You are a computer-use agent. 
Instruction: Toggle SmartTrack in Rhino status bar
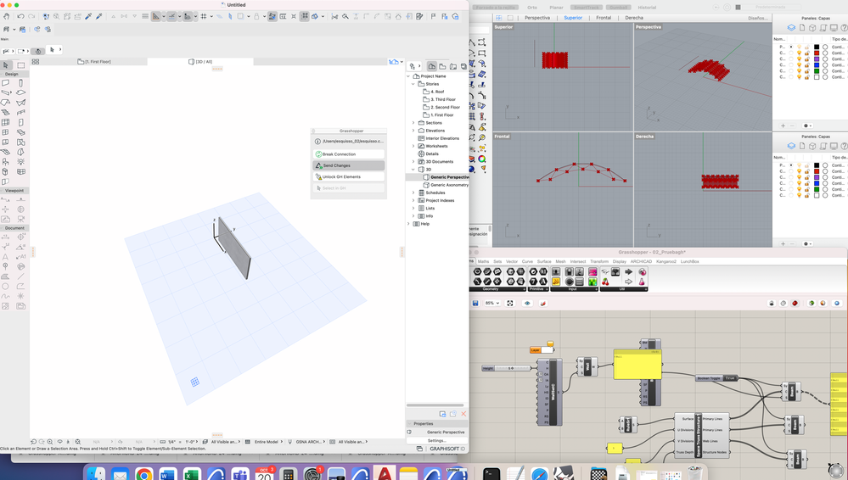coord(586,7)
